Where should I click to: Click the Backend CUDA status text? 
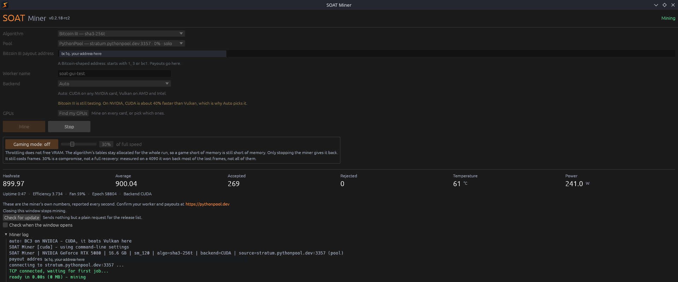137,194
